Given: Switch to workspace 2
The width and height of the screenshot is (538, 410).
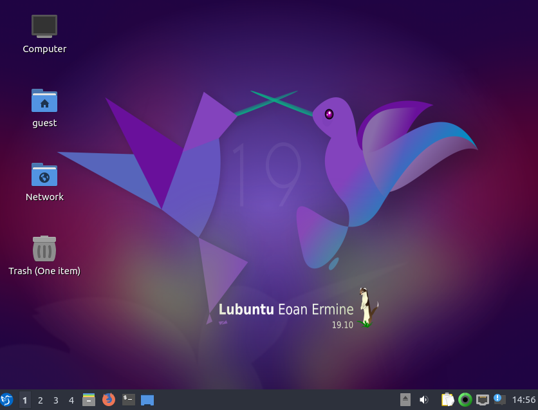Looking at the screenshot, I should tap(40, 400).
